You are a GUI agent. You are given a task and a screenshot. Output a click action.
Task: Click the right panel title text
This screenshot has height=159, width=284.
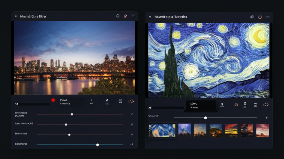(171, 17)
